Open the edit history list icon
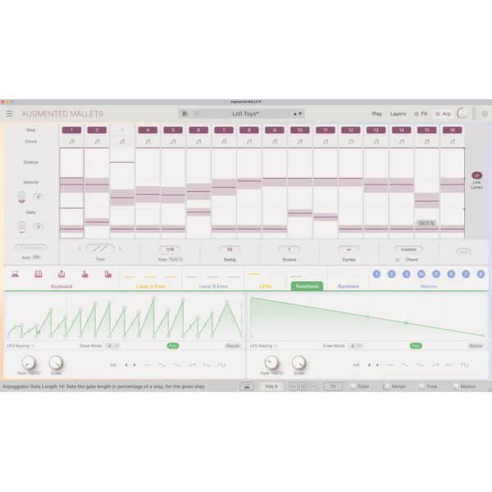492x492 pixels. click(303, 386)
